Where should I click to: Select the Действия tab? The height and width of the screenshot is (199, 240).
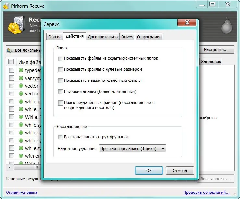point(75,36)
